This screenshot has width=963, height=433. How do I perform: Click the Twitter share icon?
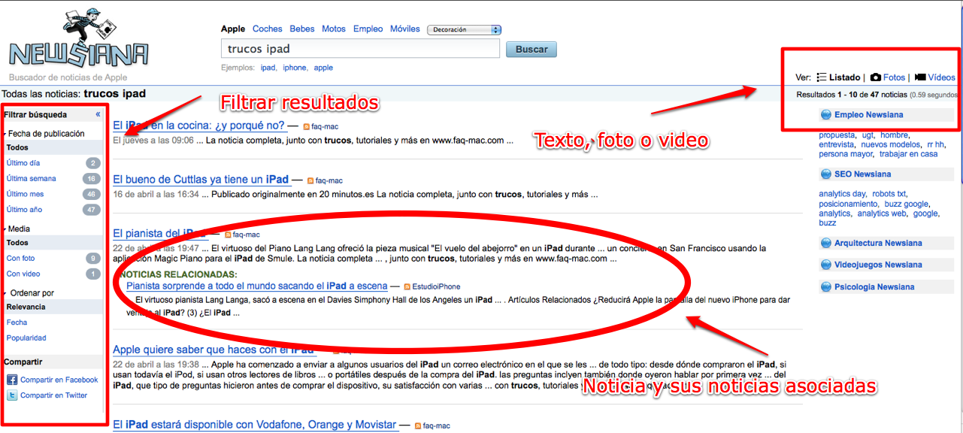tap(12, 395)
